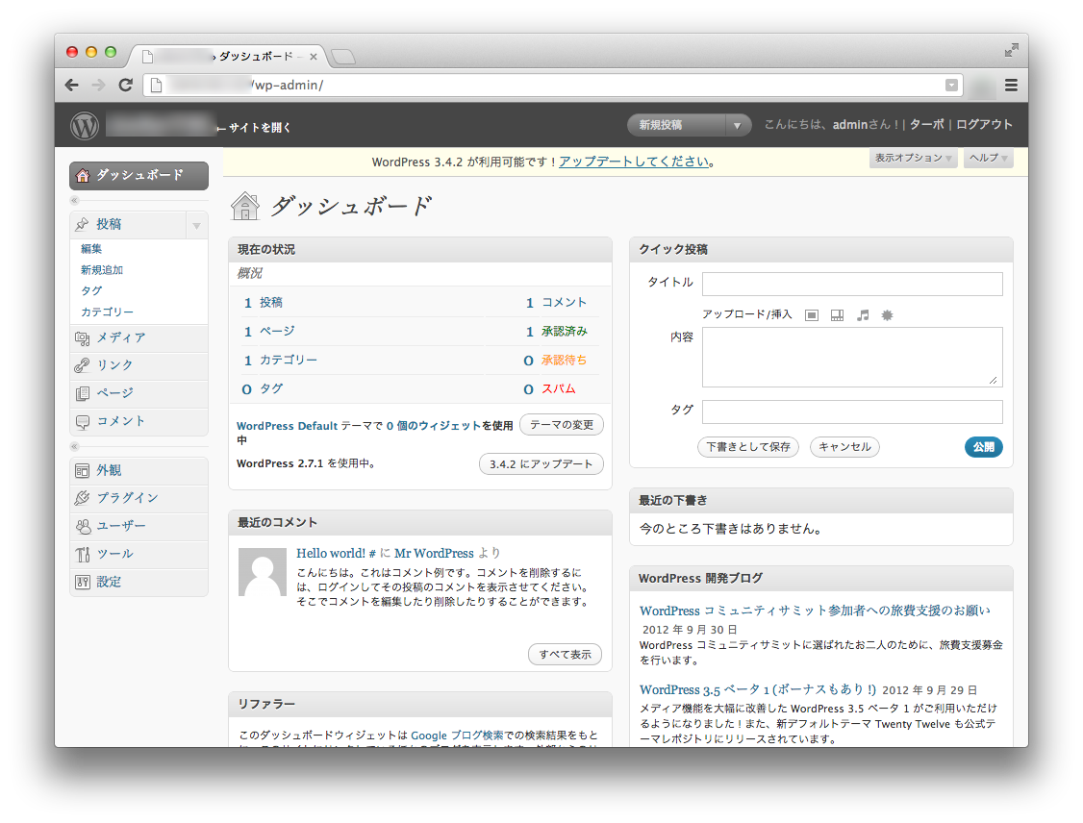Click the Mr WordPress author link
Viewport: 1083px width, 823px height.
pyautogui.click(x=434, y=553)
